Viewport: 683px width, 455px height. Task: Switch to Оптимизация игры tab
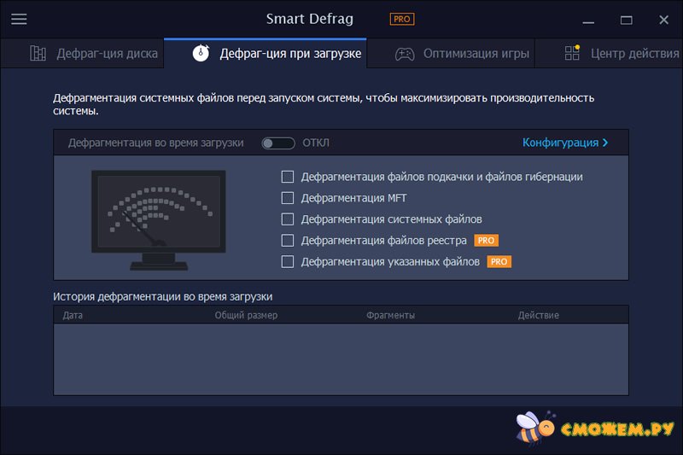tap(473, 54)
